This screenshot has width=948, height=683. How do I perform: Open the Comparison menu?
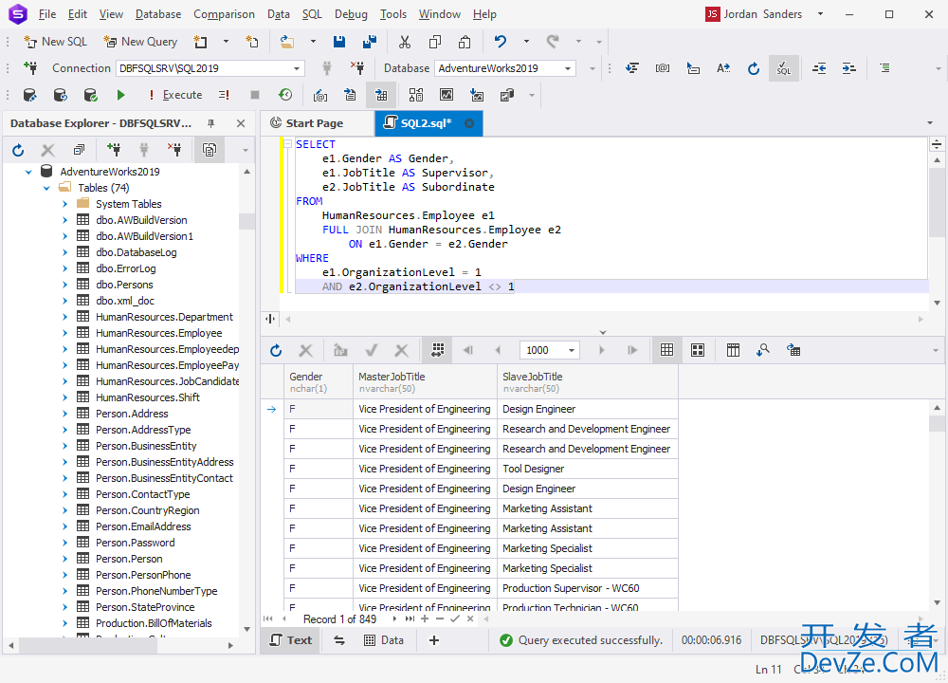point(224,14)
